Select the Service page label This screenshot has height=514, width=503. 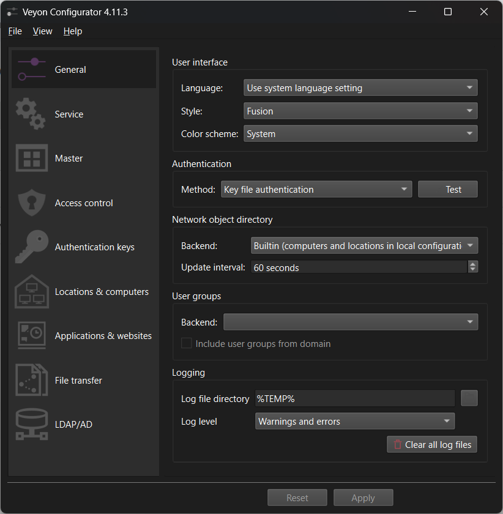coord(69,114)
